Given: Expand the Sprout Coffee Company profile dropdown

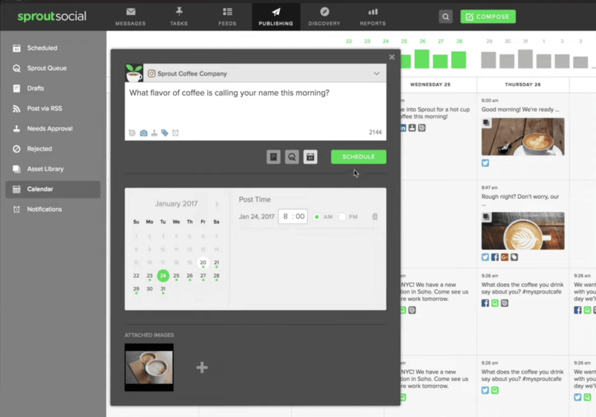Looking at the screenshot, I should [377, 73].
